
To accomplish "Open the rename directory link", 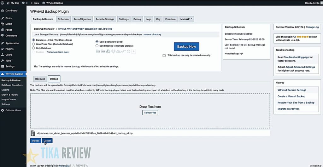I will pyautogui.click(x=152, y=35).
